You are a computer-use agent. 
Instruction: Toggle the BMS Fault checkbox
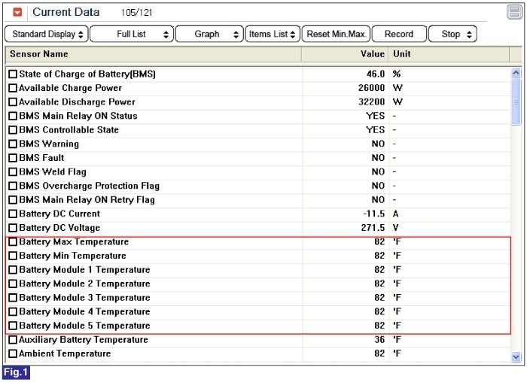13,158
